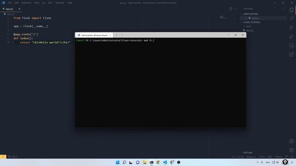Screen dimensions: 296x166
Task: Change indentation via Spaces: 4
Action: coord(251,157)
